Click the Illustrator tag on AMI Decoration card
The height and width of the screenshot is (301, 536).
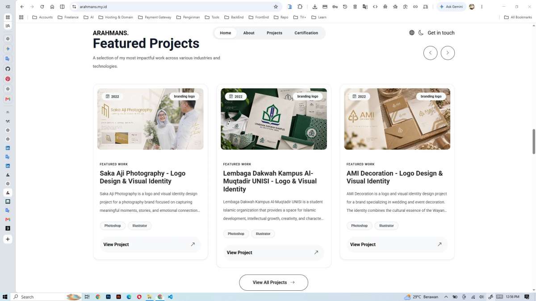point(386,226)
